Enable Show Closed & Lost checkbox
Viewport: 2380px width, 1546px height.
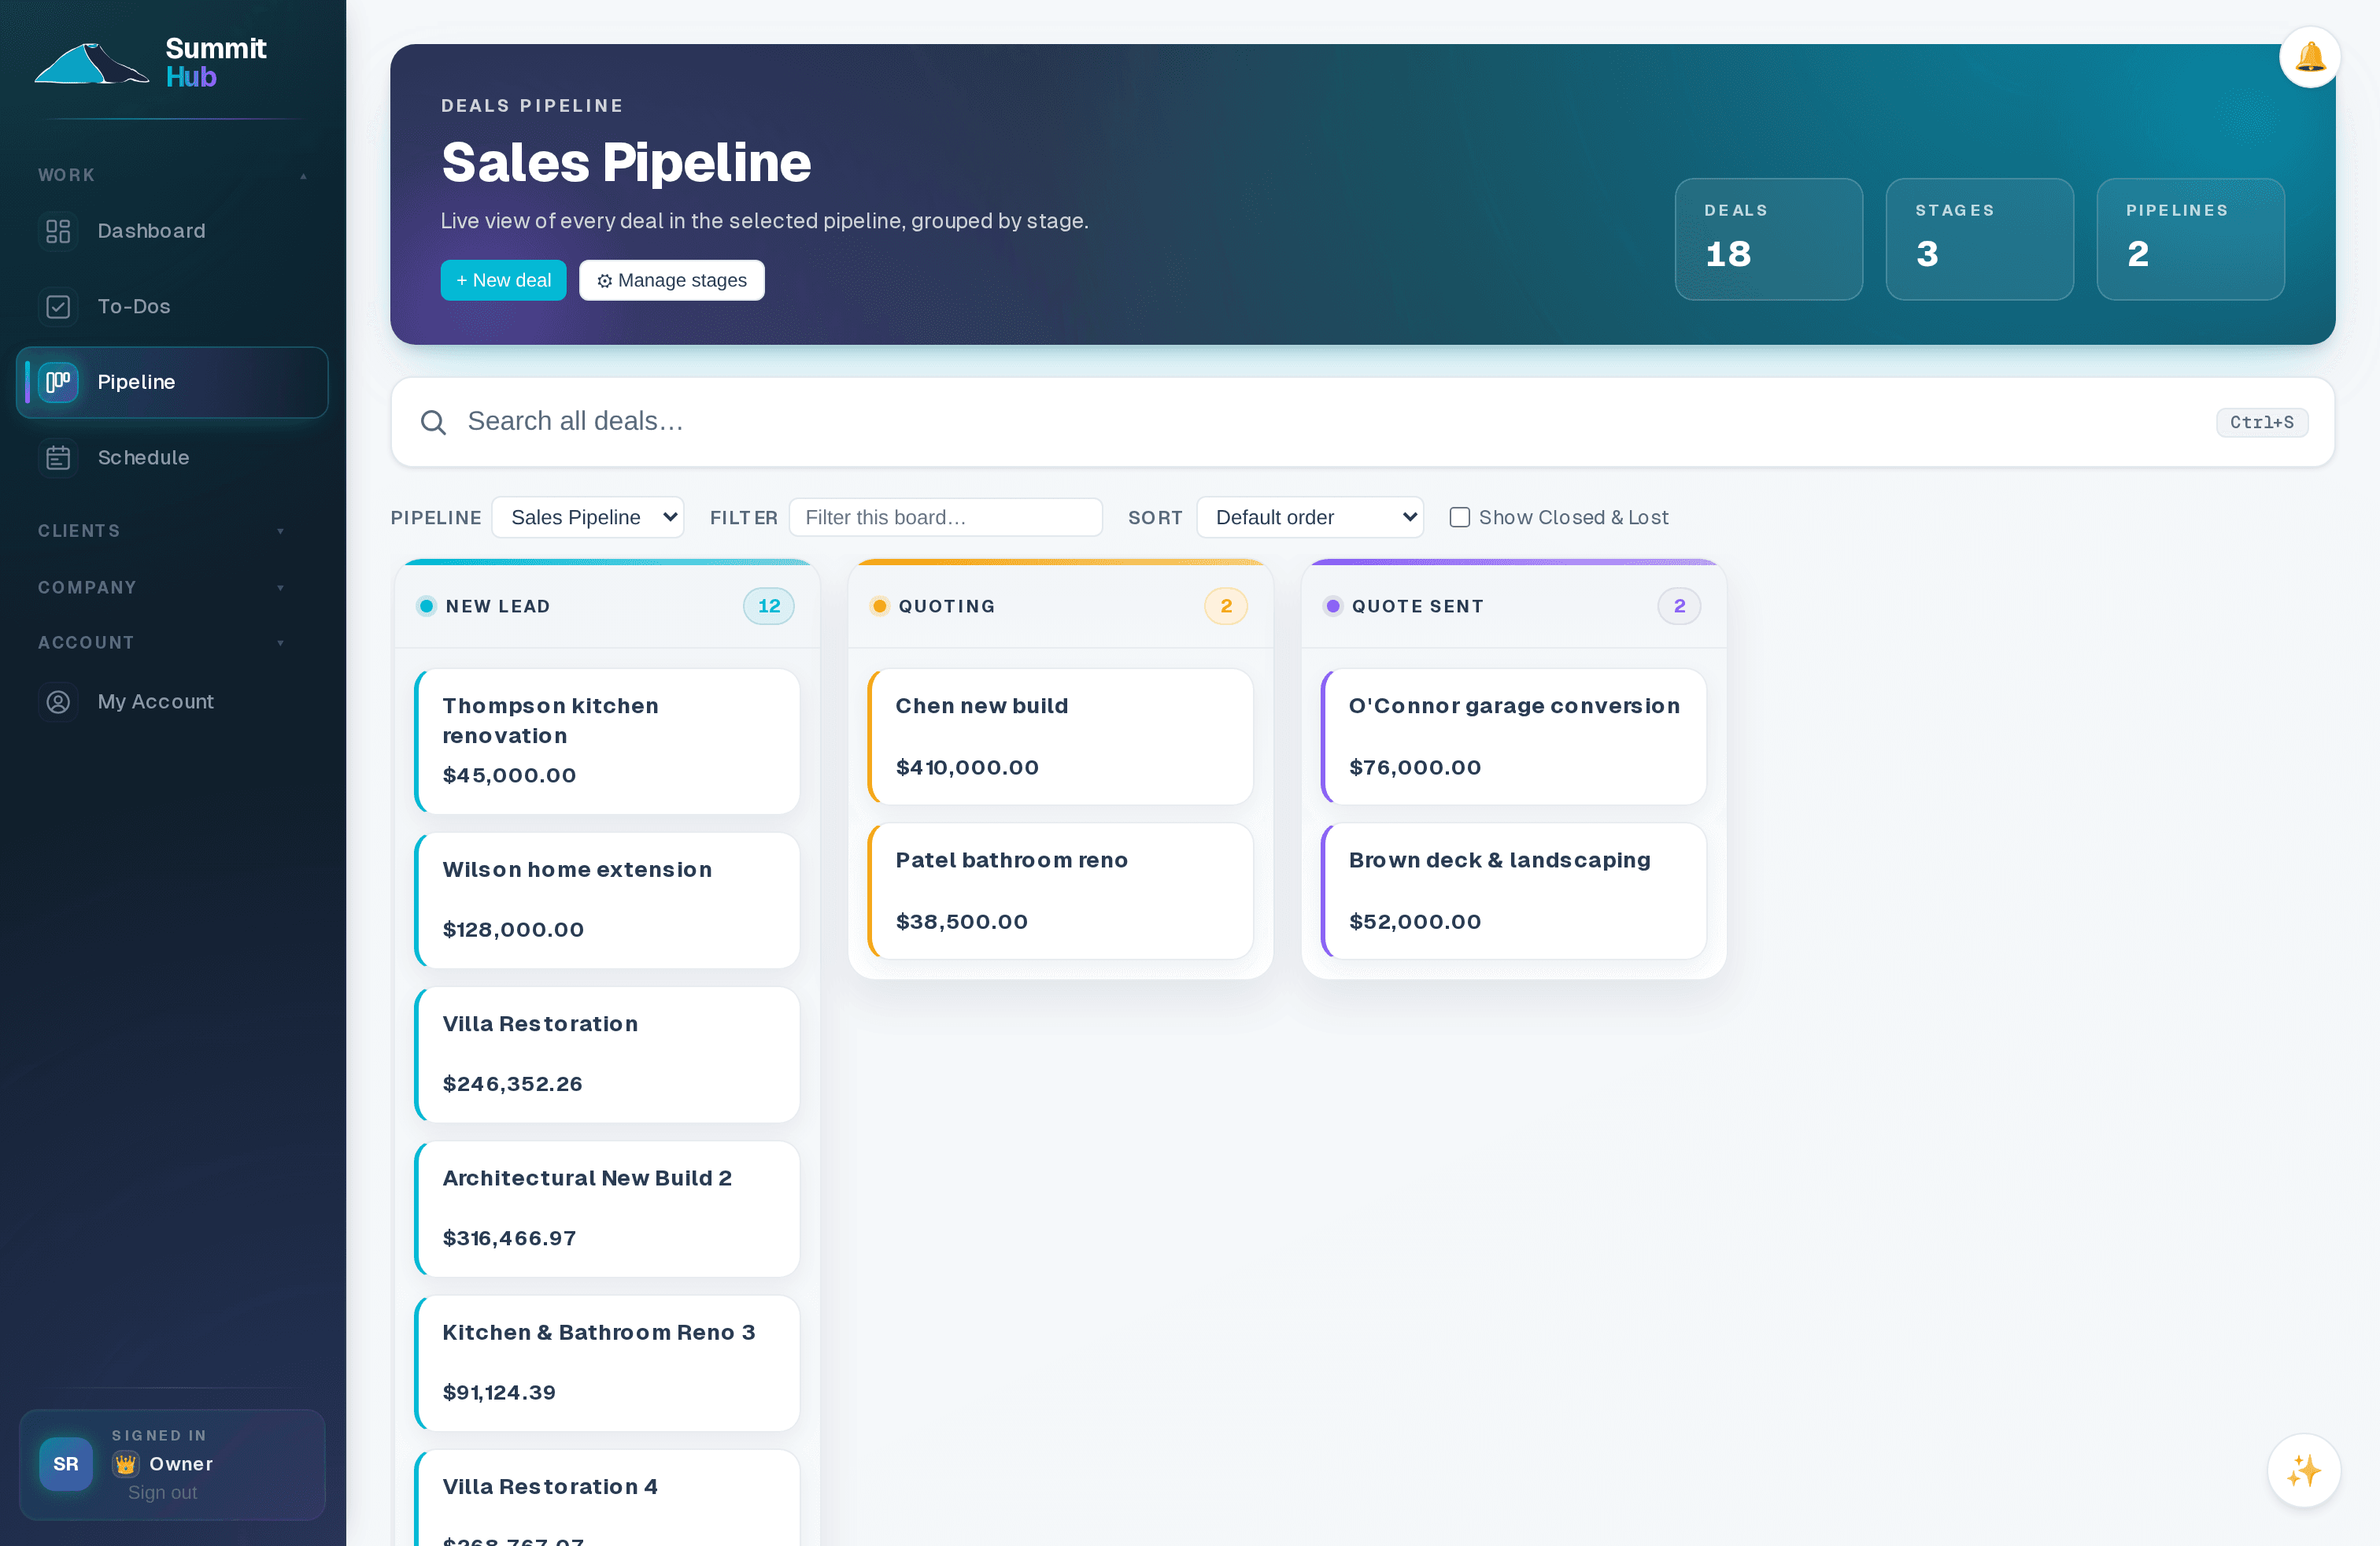click(1459, 517)
